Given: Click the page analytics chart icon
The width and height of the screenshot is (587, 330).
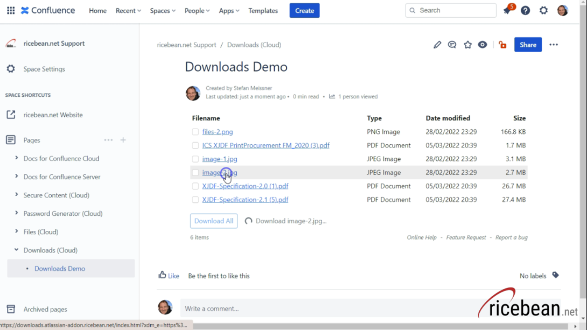Looking at the screenshot, I should click(332, 96).
